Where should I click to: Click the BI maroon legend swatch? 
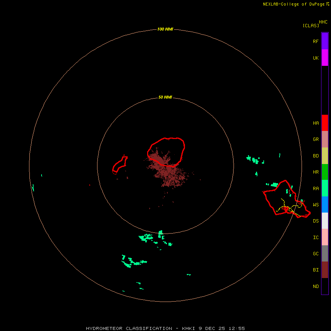click(x=325, y=270)
